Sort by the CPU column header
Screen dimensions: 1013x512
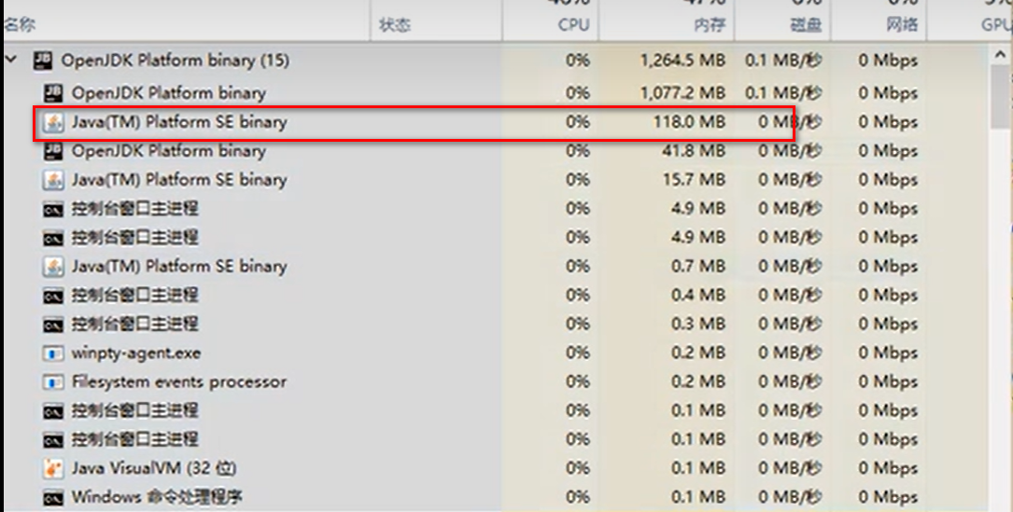click(x=573, y=25)
